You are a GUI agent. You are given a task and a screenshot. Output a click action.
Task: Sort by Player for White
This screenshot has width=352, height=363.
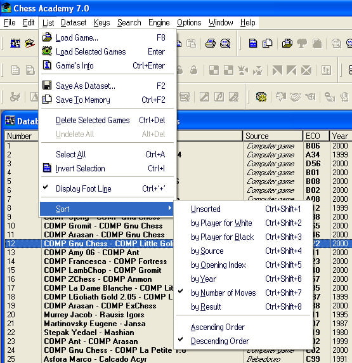point(242,223)
